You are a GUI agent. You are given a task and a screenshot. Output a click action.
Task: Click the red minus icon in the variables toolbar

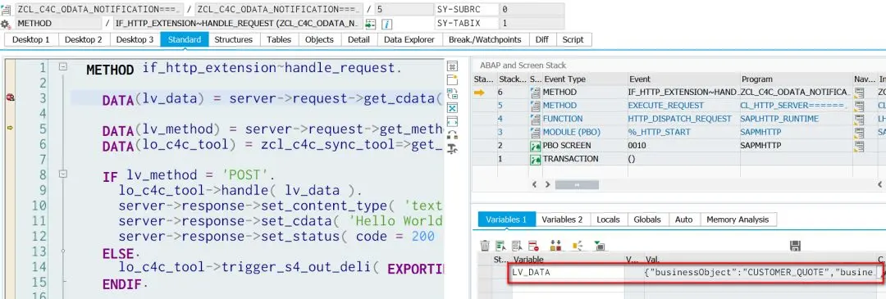point(533,246)
